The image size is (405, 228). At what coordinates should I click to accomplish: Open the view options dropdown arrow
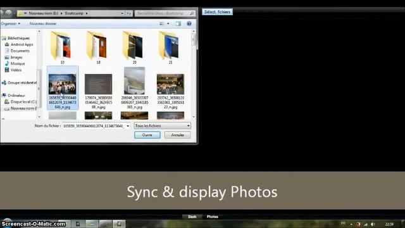tap(168, 23)
